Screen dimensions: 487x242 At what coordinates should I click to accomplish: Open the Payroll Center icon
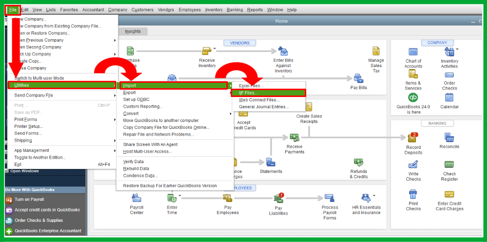point(136,197)
